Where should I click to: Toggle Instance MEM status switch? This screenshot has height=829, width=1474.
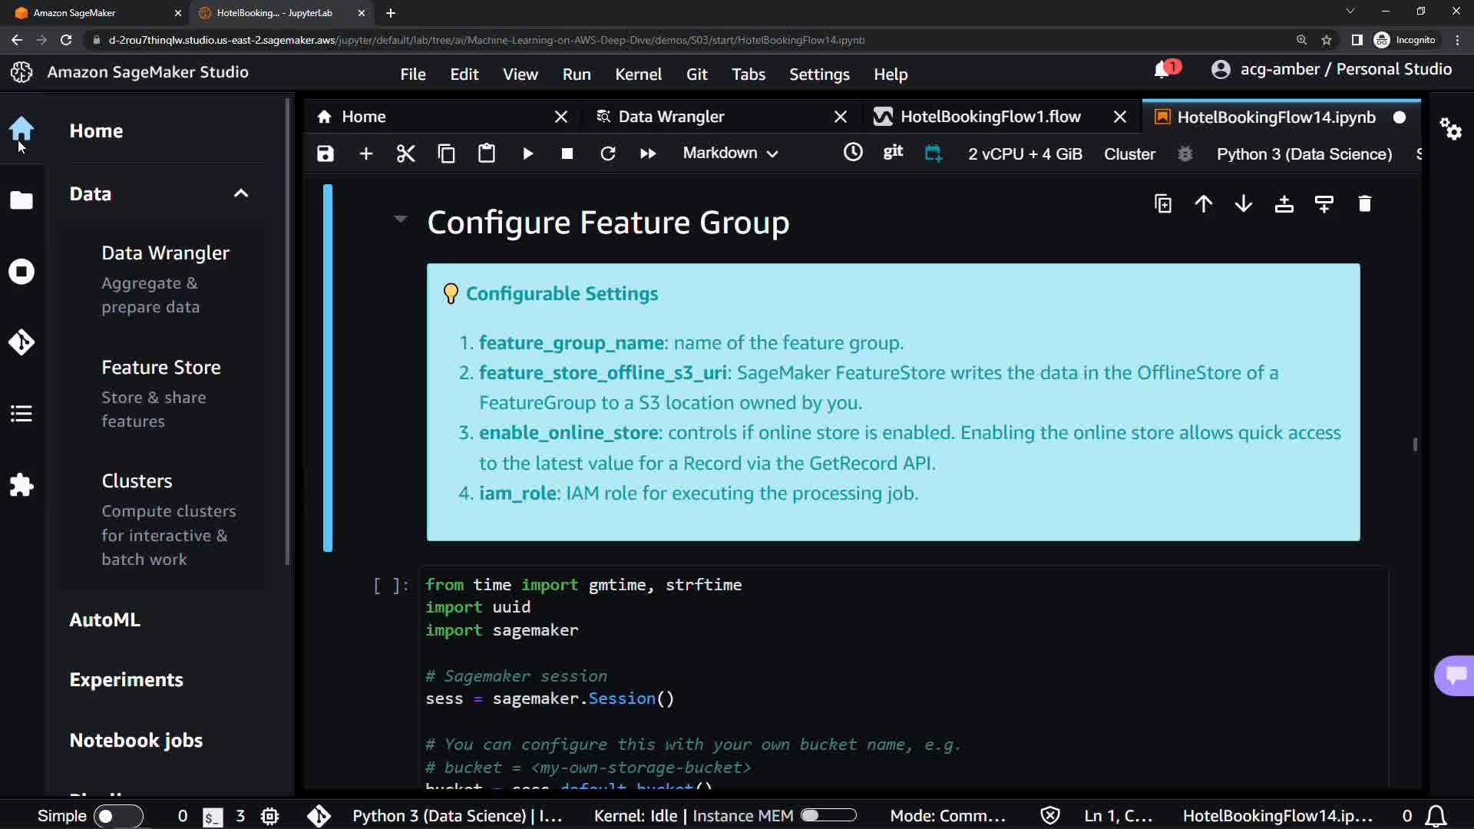coord(828,815)
